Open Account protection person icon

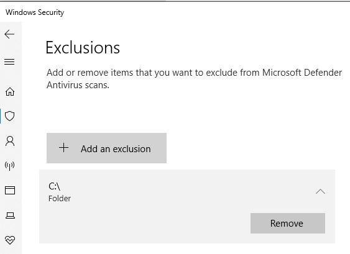pyautogui.click(x=10, y=141)
